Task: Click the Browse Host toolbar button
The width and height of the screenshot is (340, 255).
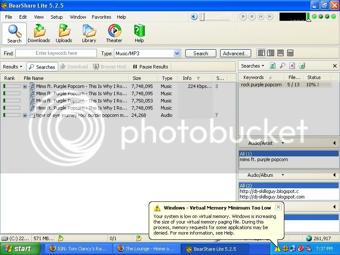Action: 110,67
